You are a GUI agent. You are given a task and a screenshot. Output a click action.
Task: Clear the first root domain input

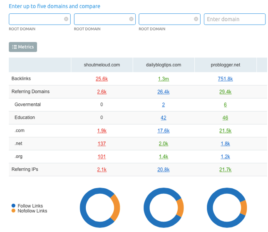point(66,19)
